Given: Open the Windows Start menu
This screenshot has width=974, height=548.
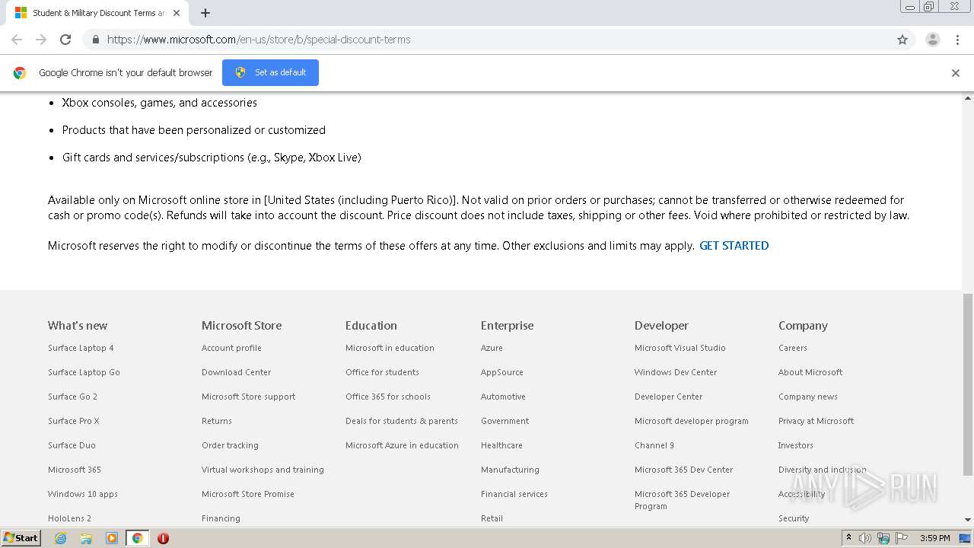Looking at the screenshot, I should [x=21, y=538].
